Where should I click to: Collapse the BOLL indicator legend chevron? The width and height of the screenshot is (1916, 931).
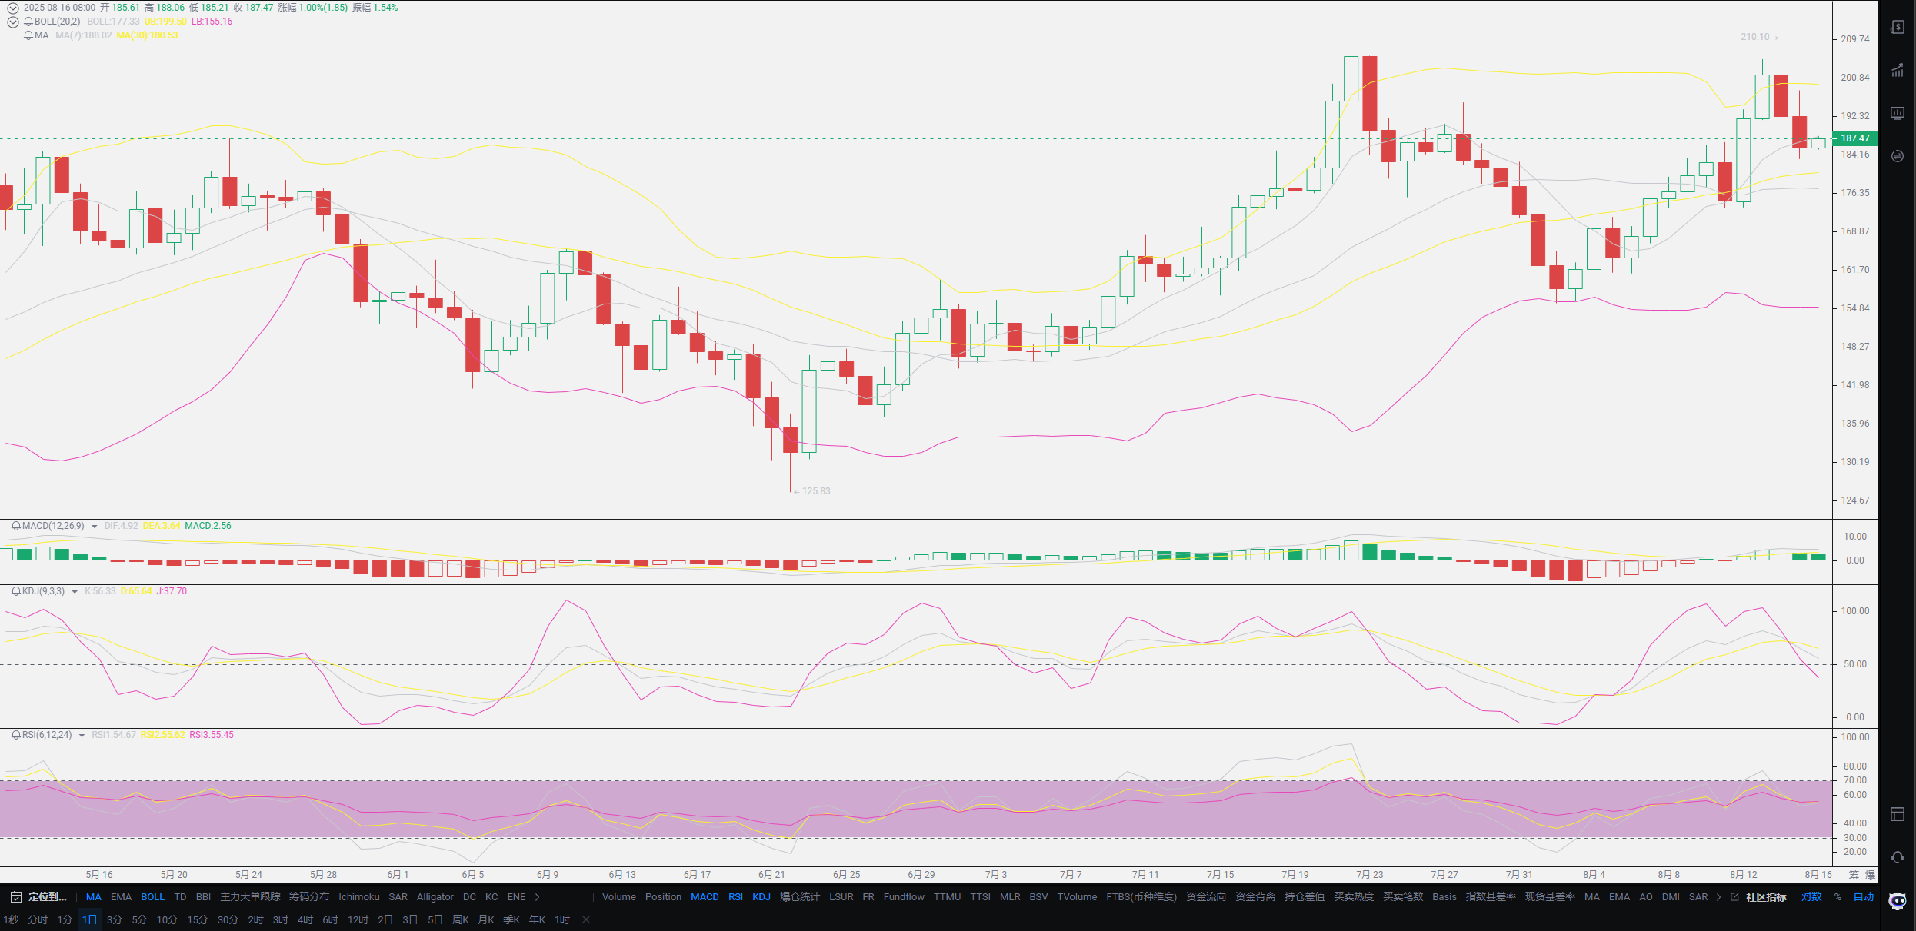click(x=13, y=22)
